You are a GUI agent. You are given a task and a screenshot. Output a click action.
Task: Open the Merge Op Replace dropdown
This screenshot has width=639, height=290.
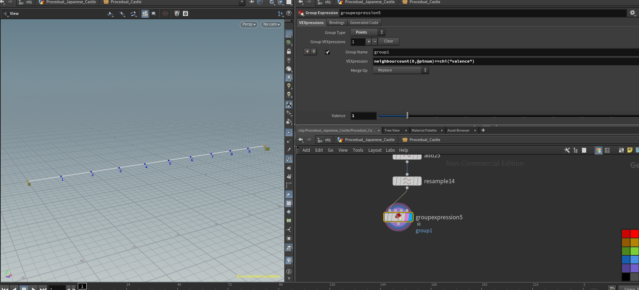click(x=401, y=70)
